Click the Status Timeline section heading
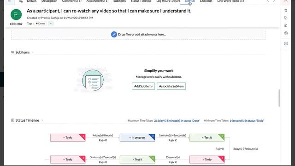The height and width of the screenshot is (166, 295). (27, 120)
